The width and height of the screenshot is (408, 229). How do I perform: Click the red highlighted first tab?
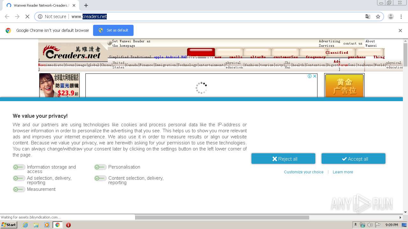pos(201,52)
